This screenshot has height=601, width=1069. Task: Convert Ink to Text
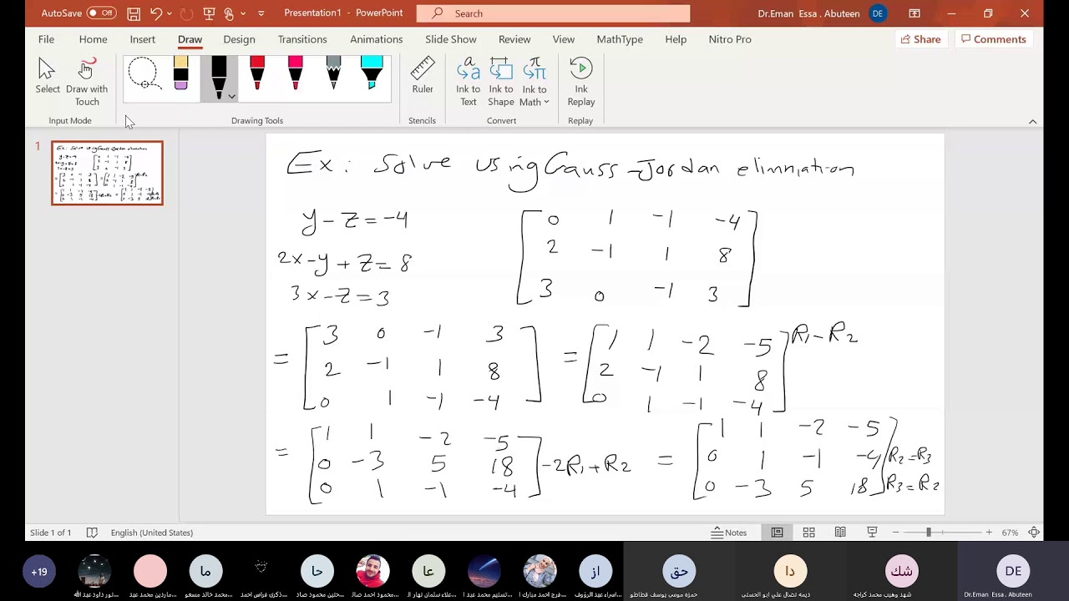pos(468,81)
